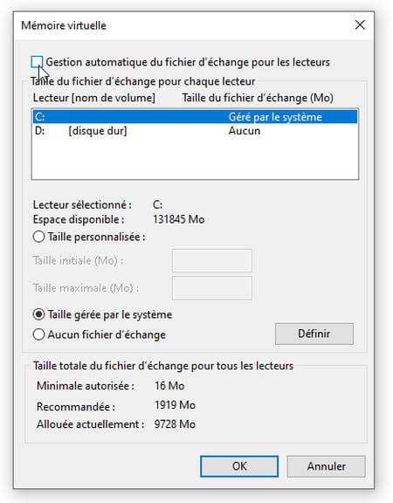
Task: Select the D: [disque dur] drive row
Action: (x=195, y=131)
